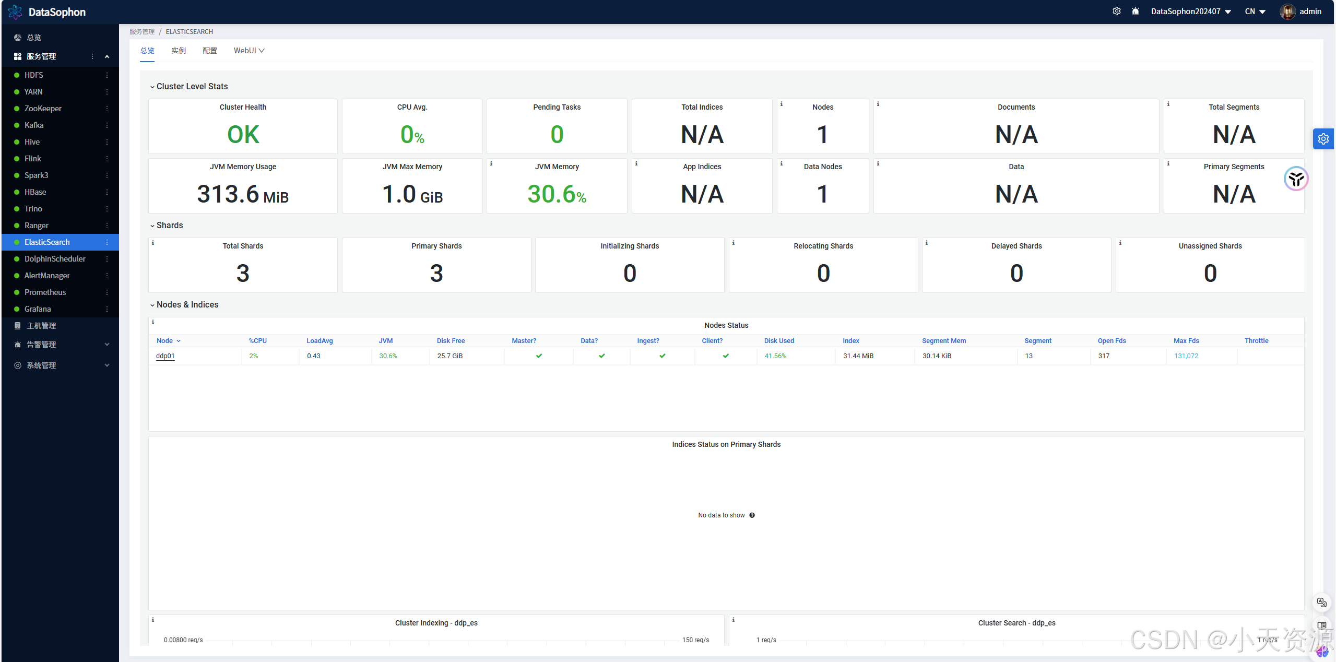Switch to the 实例 tab
The height and width of the screenshot is (662, 1336).
tap(179, 51)
